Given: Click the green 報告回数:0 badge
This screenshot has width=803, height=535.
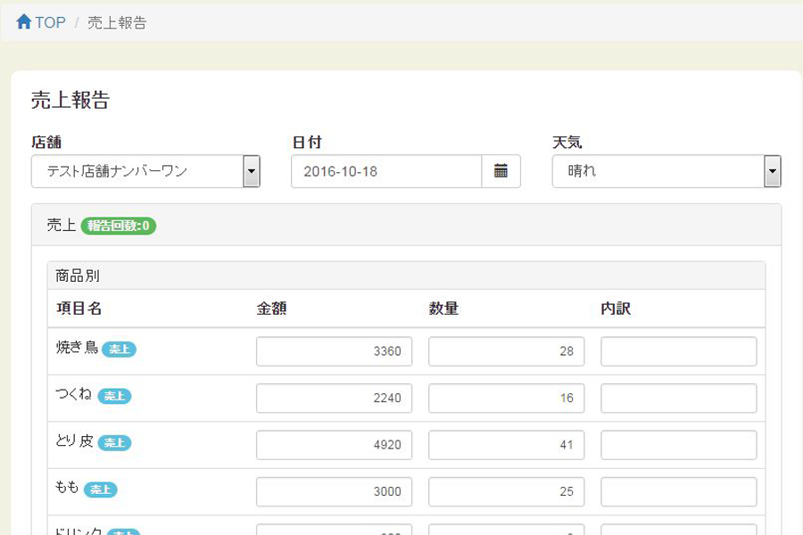Looking at the screenshot, I should point(119,226).
